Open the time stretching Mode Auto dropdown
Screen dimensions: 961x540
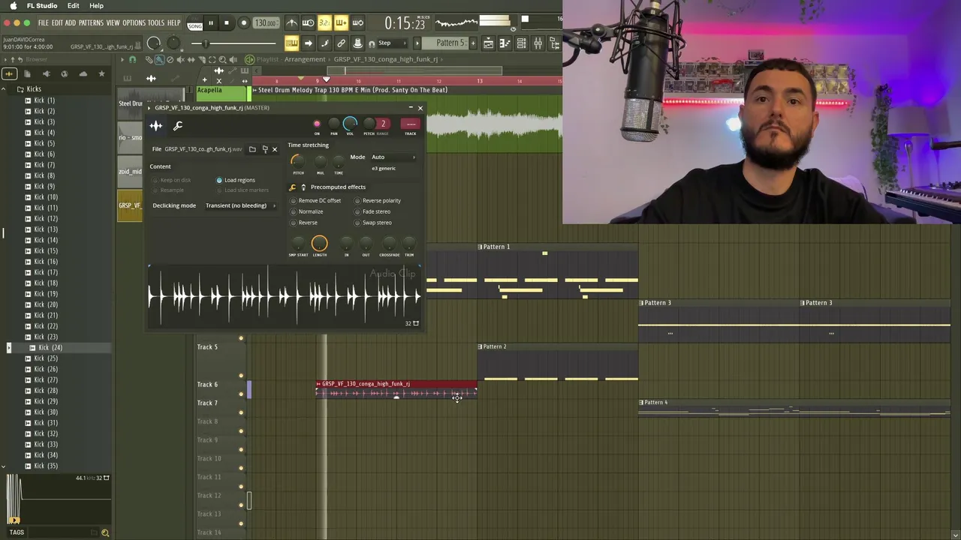(393, 157)
